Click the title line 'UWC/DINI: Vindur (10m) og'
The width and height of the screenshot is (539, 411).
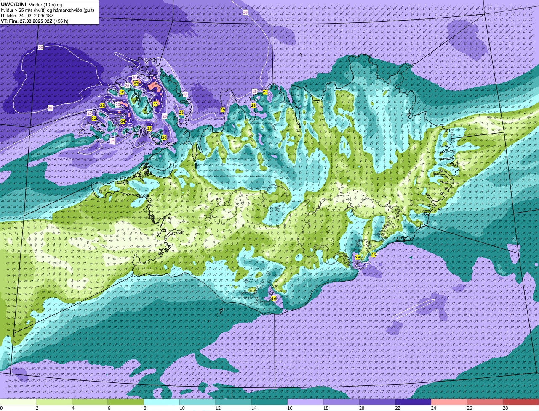pos(32,4)
